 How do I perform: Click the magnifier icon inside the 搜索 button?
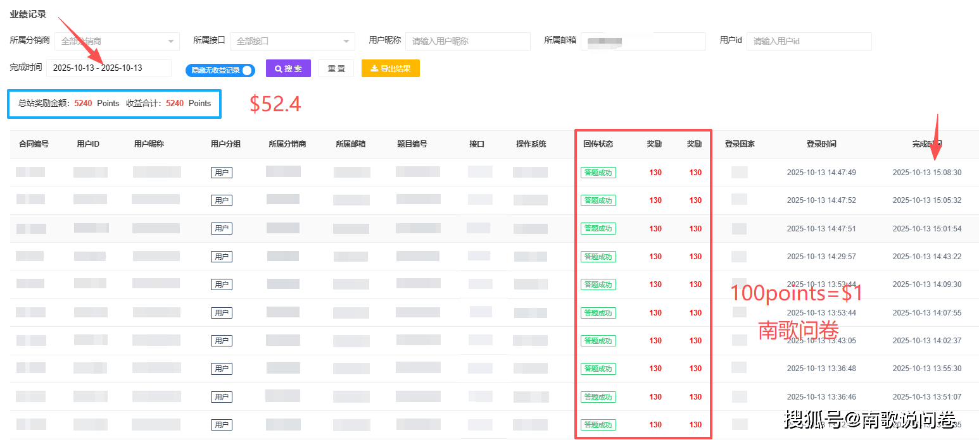point(279,68)
